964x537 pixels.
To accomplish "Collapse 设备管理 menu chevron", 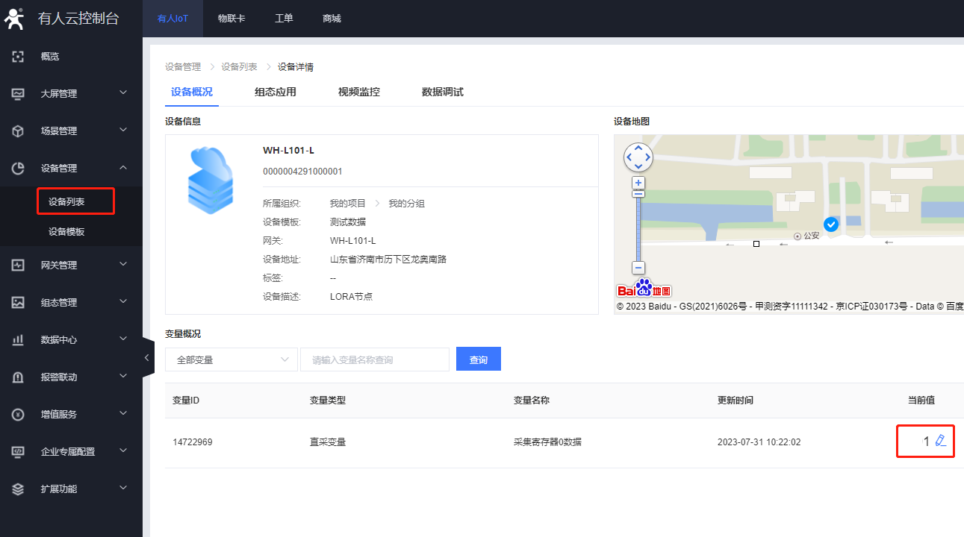I will pos(123,167).
